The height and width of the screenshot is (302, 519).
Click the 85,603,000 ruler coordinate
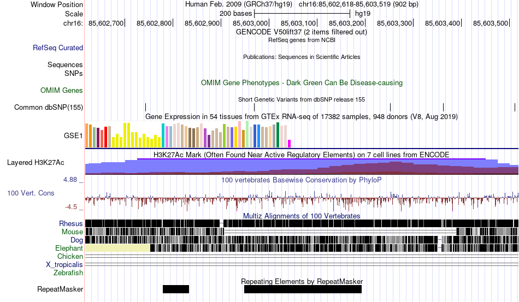250,23
